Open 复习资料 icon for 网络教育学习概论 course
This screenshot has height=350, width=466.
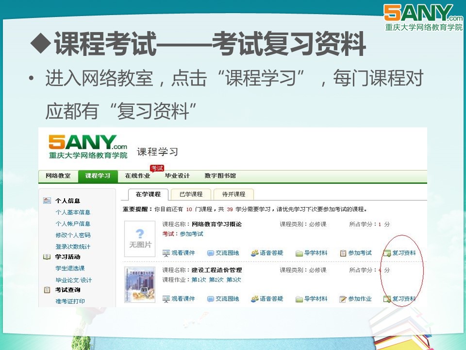click(x=387, y=253)
